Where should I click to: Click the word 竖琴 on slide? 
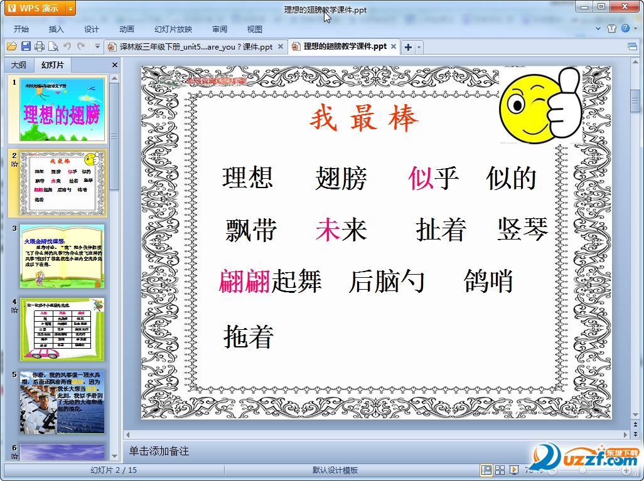coord(522,229)
